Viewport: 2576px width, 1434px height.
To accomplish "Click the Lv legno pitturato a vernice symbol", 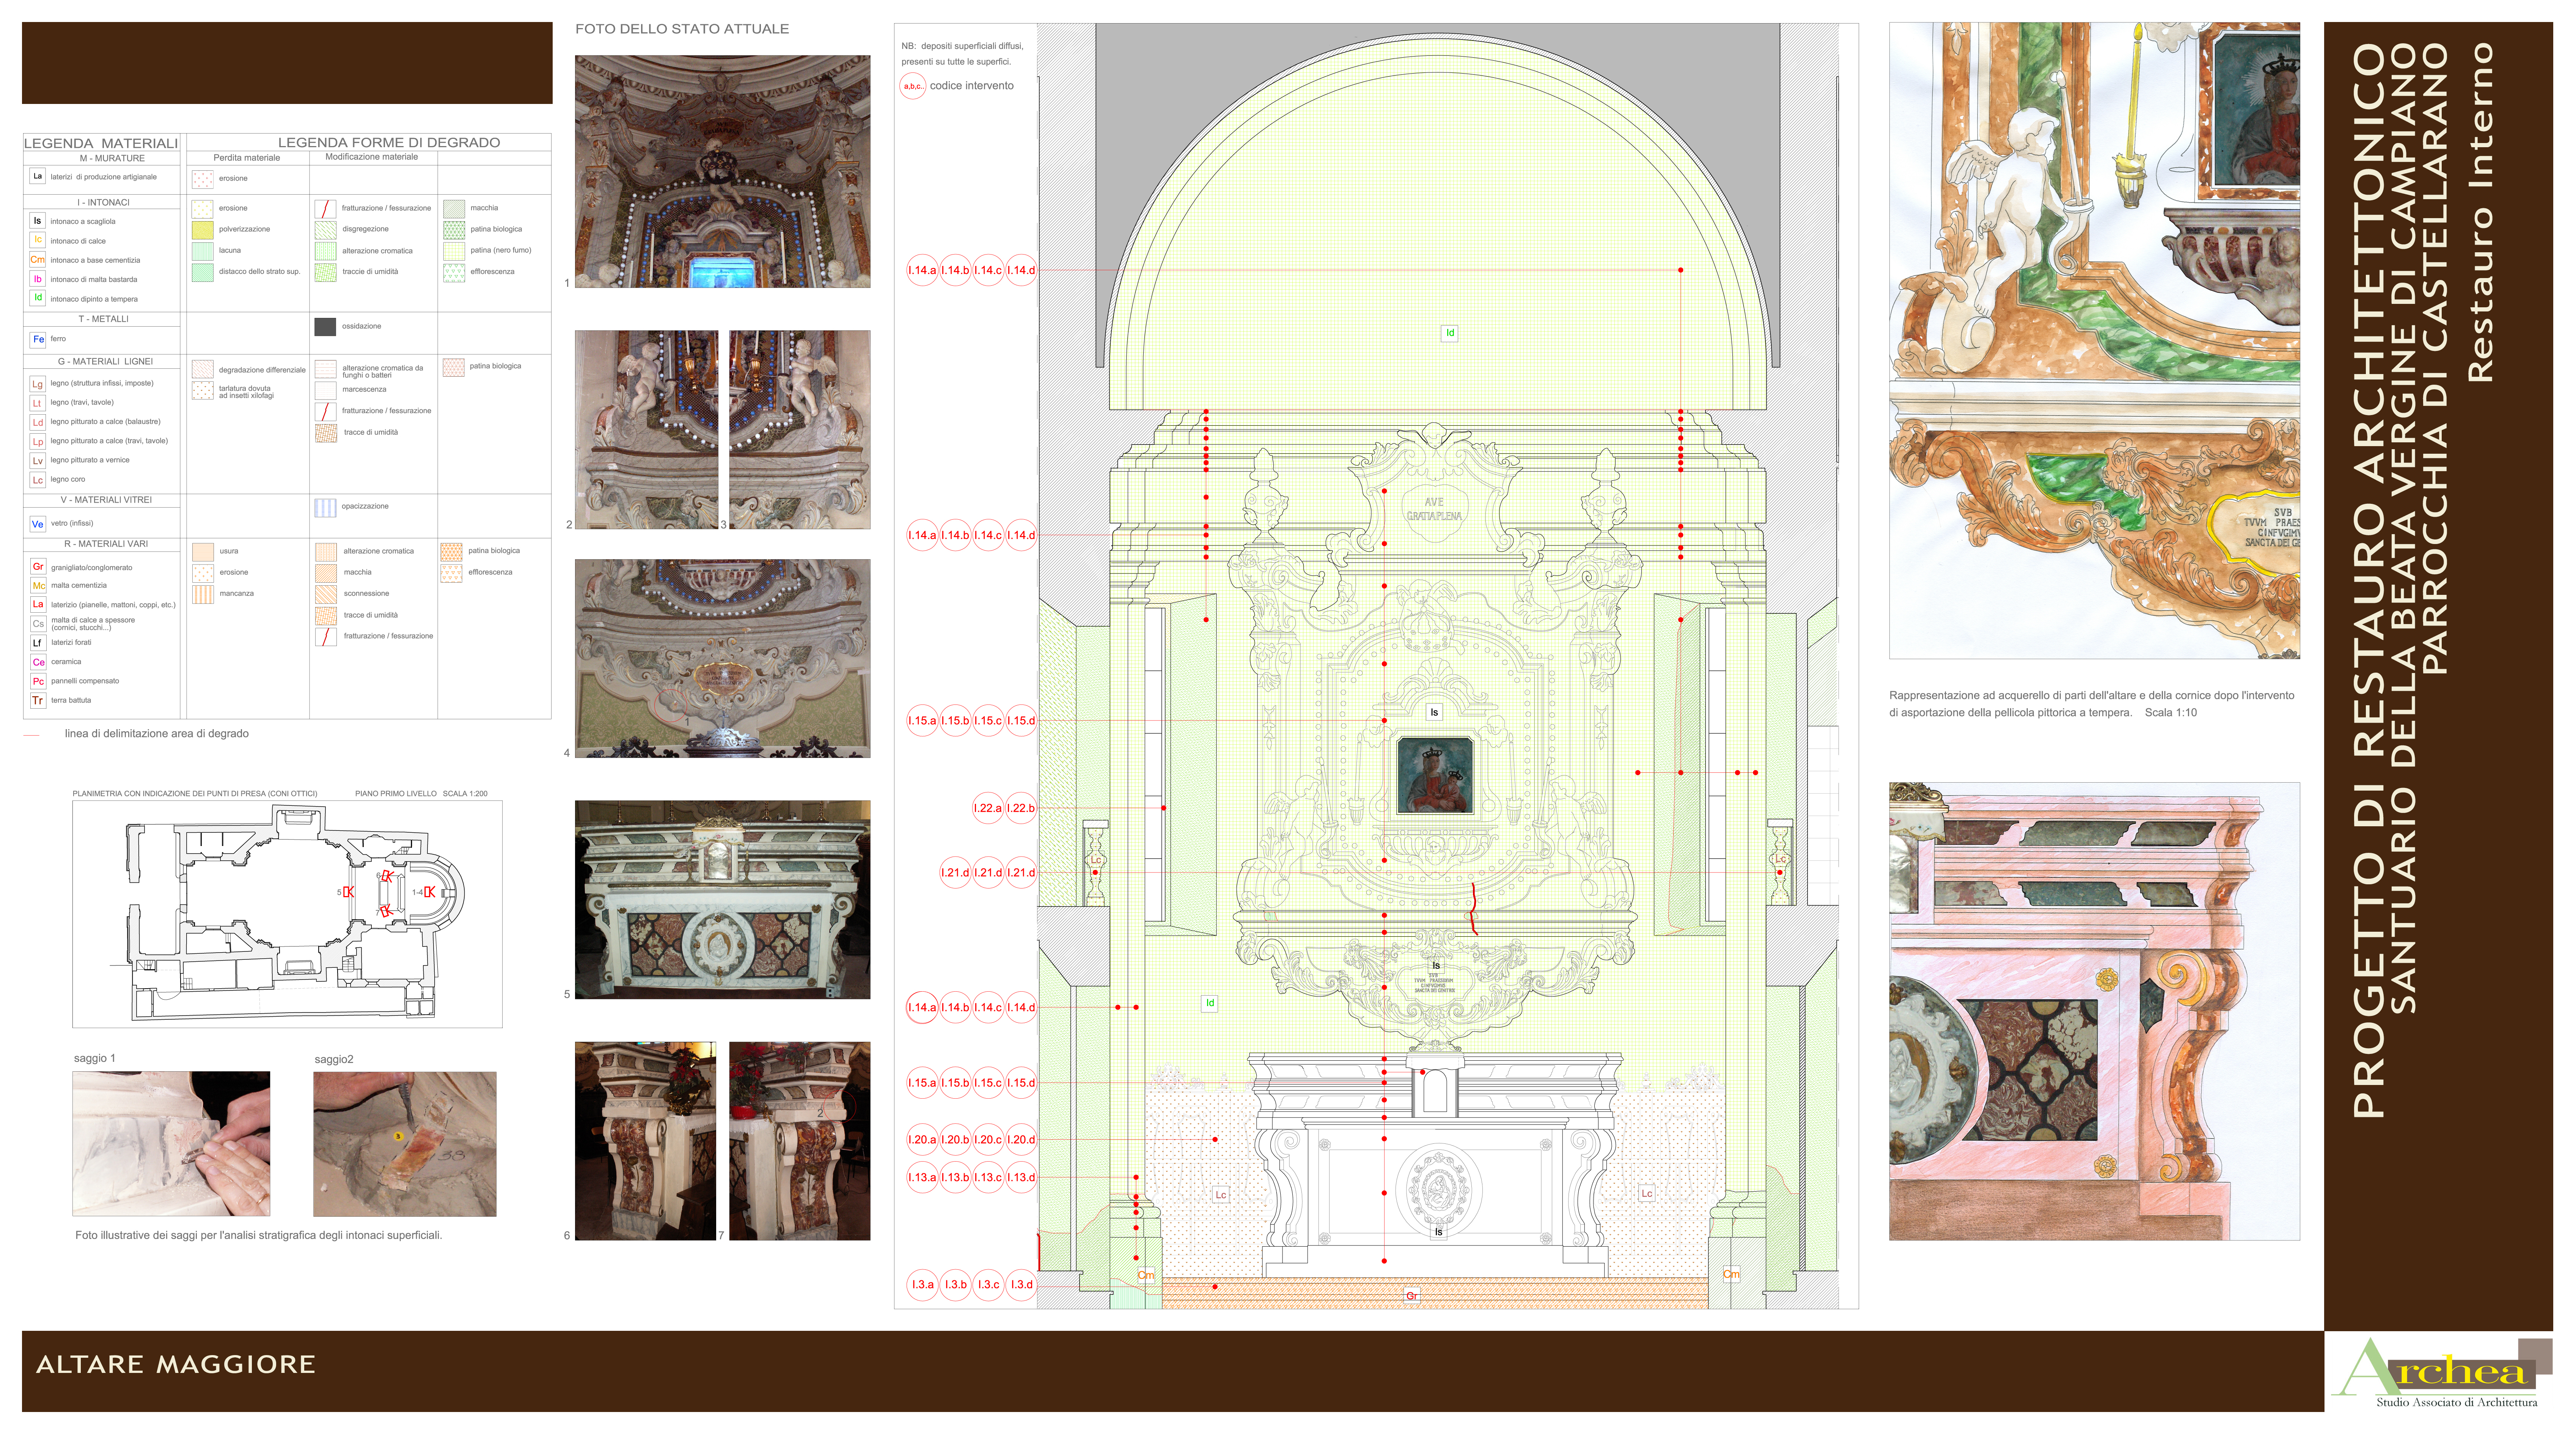I will [38, 461].
